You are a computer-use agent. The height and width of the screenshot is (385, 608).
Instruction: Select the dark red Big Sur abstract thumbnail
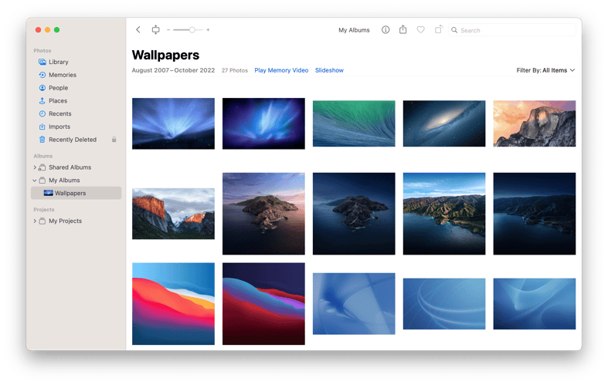[x=263, y=304]
